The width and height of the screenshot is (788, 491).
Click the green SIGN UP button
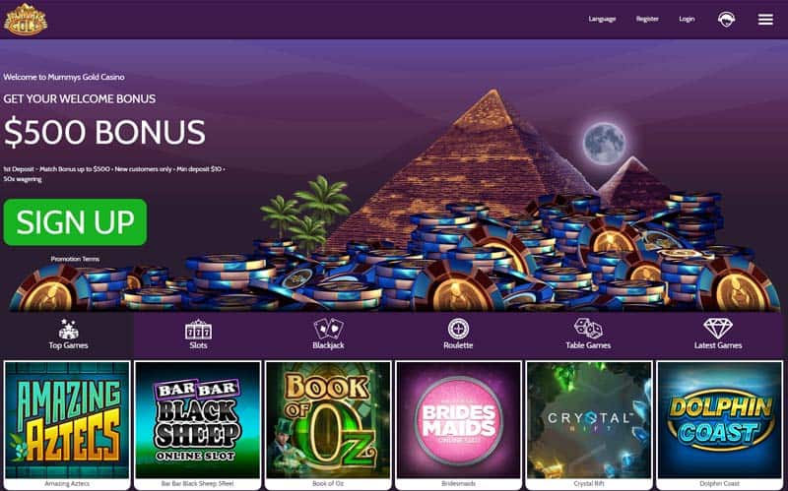pyautogui.click(x=76, y=222)
